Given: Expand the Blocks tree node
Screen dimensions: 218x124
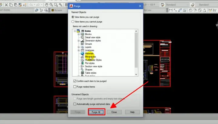Looking at the screenshot, I should pos(79,34).
